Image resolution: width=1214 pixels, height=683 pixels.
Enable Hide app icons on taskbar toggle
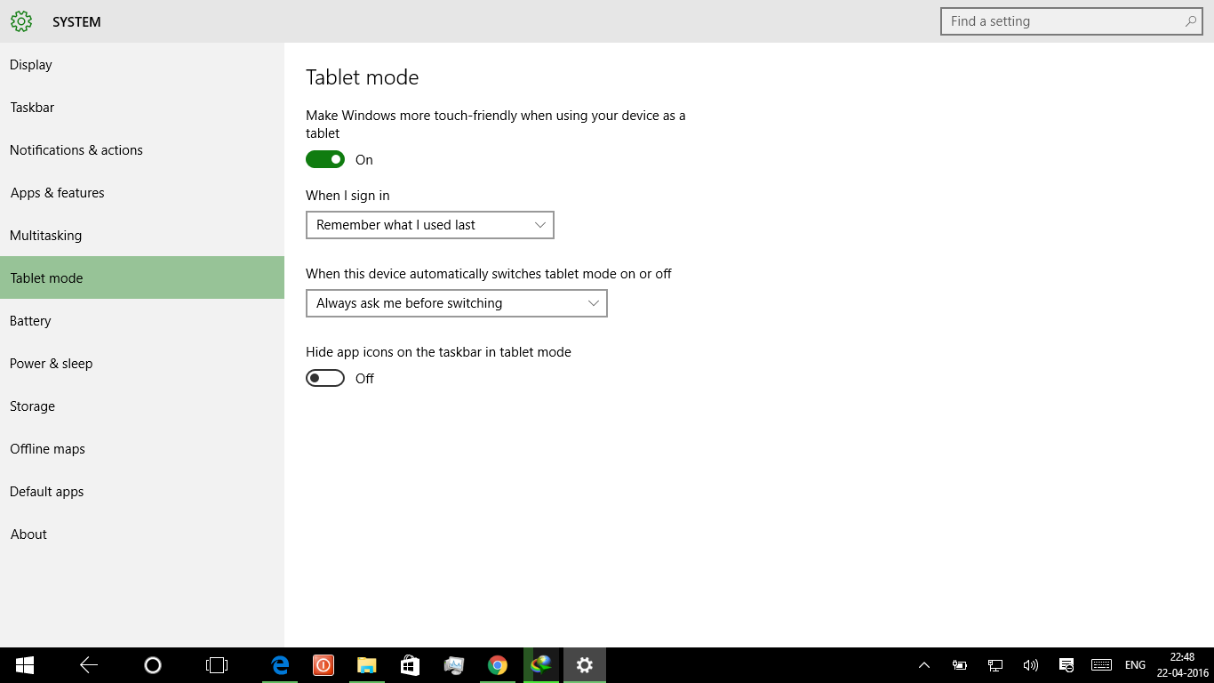tap(325, 379)
